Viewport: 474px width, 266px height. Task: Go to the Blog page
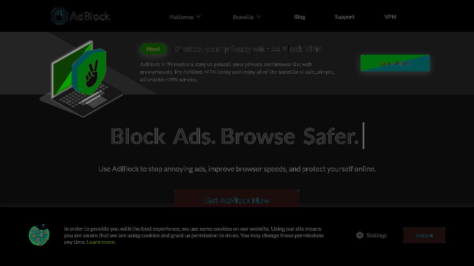pos(299,17)
